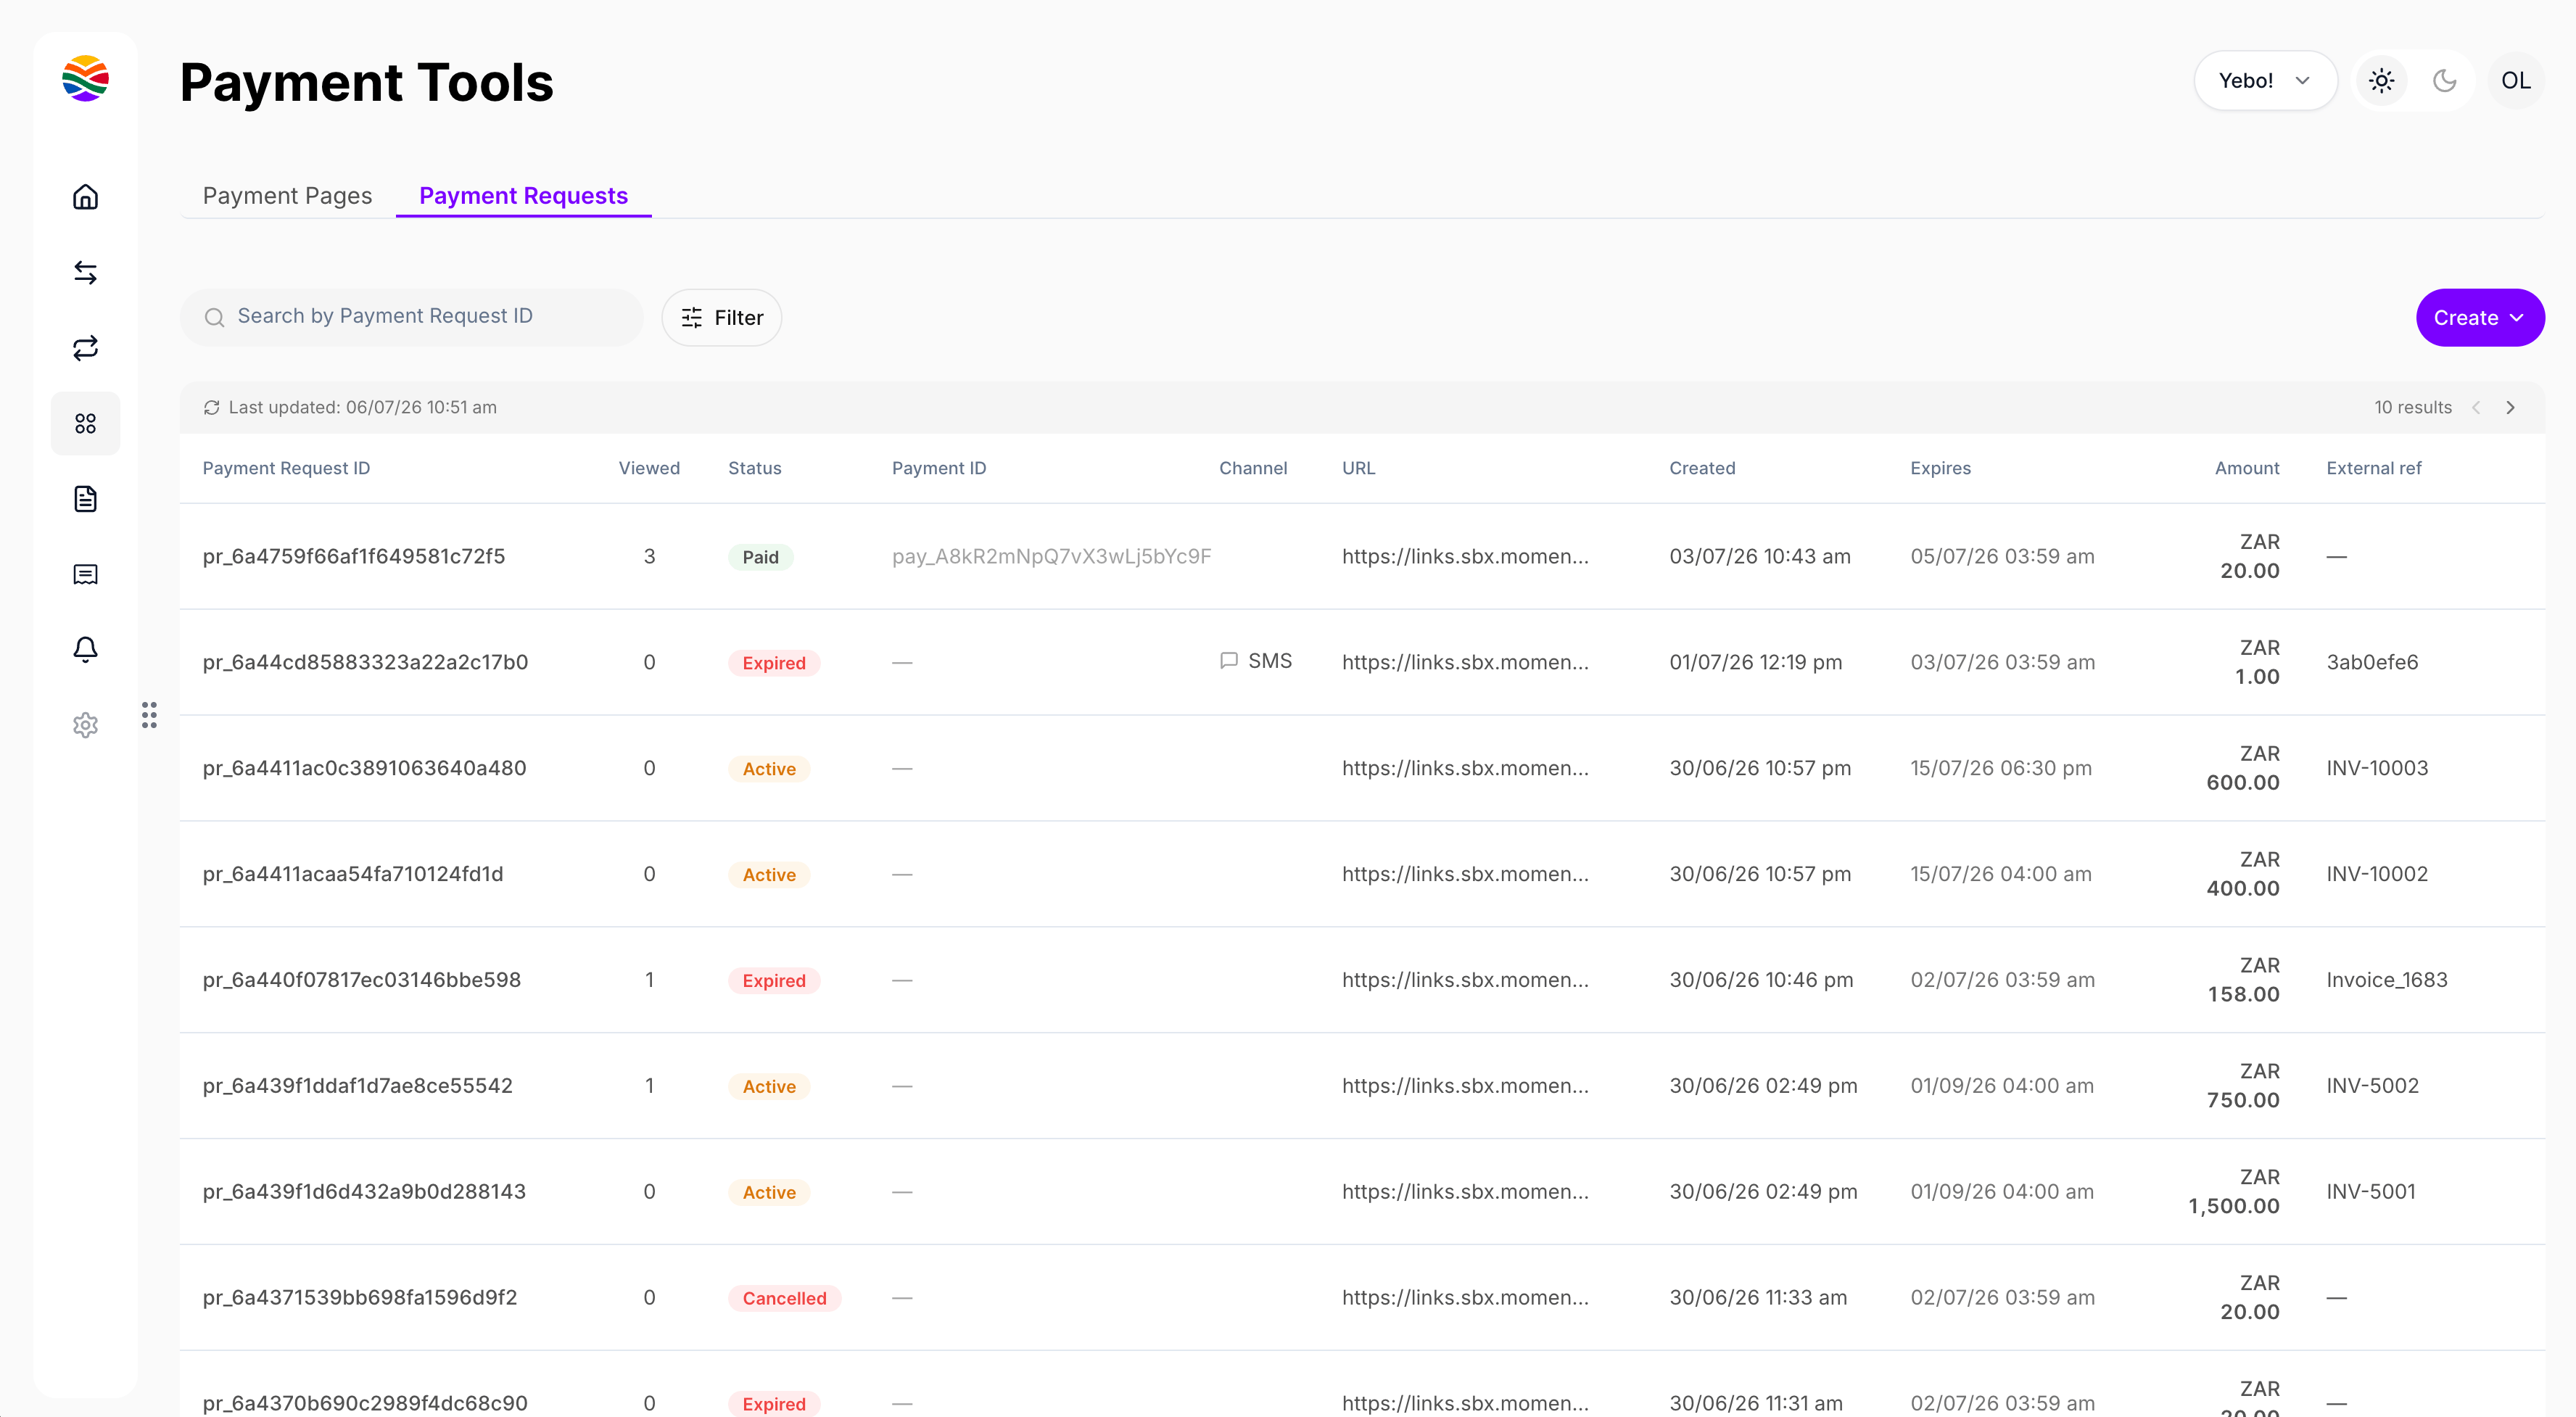This screenshot has width=2576, height=1417.
Task: Open the notifications bell sidebar icon
Action: pos(85,650)
